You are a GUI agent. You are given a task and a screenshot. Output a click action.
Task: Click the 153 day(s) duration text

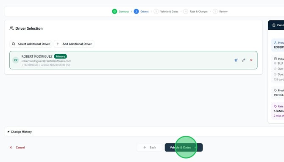pos(279,79)
